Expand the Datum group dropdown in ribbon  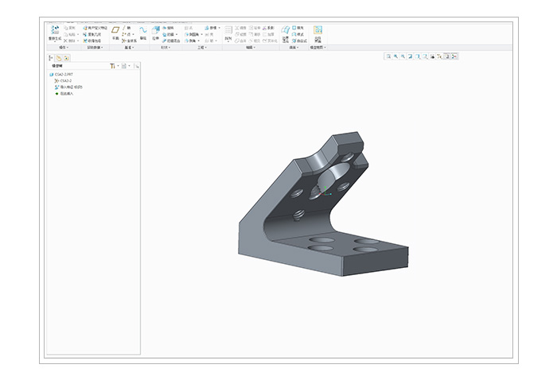[127, 48]
